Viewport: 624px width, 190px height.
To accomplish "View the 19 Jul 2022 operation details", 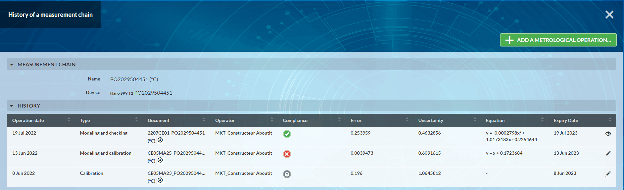I will (x=608, y=134).
